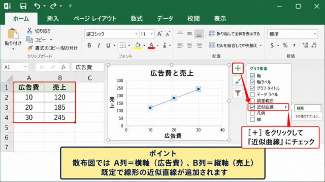The height and width of the screenshot is (182, 325).
Task: Check the 誤差範囲 checkbox
Action: [252, 101]
